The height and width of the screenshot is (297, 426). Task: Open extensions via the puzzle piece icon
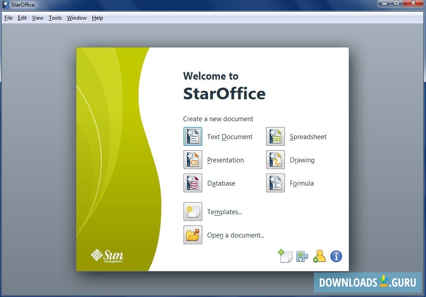pos(303,256)
